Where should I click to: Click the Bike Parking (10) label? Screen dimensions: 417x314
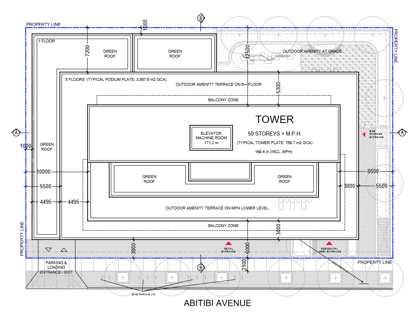click(143, 294)
